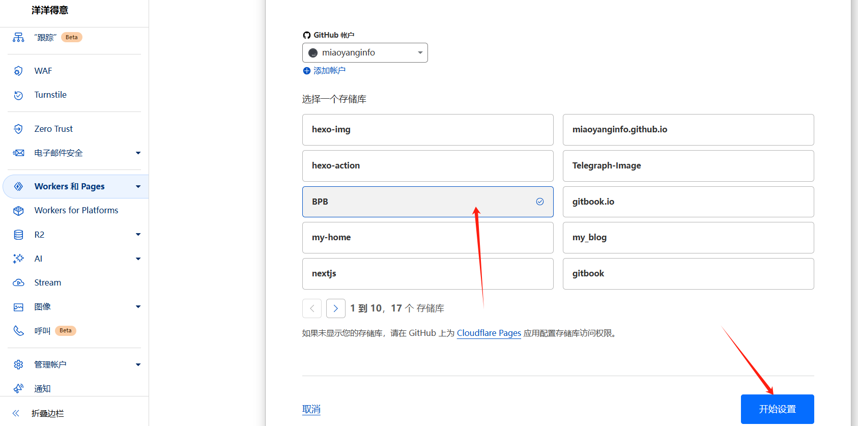Click the Zero Trust icon

(18, 129)
